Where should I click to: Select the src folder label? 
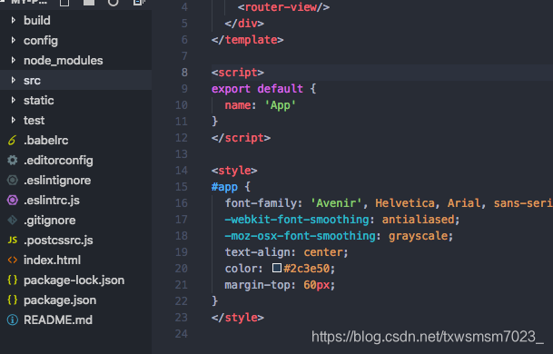32,81
